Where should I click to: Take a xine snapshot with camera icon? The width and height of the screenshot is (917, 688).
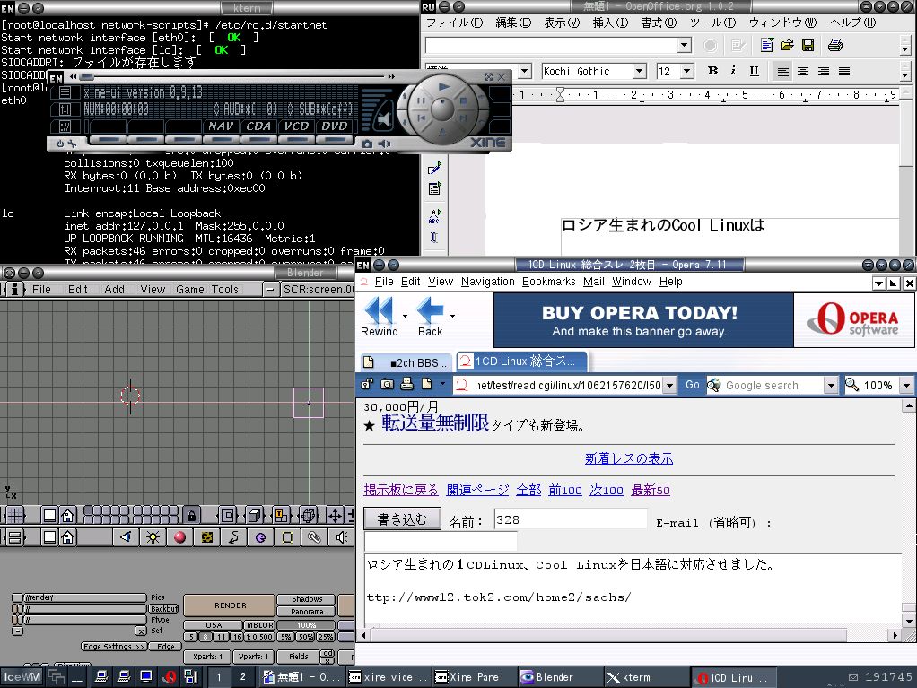367,144
